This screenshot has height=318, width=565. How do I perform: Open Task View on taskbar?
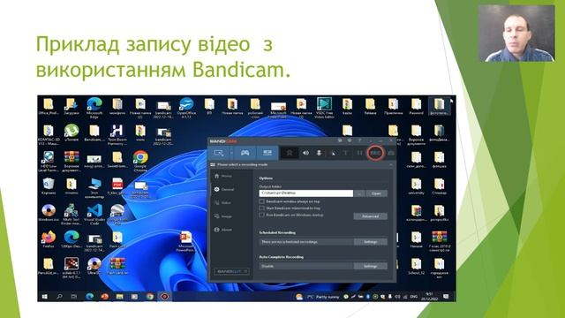point(74,297)
